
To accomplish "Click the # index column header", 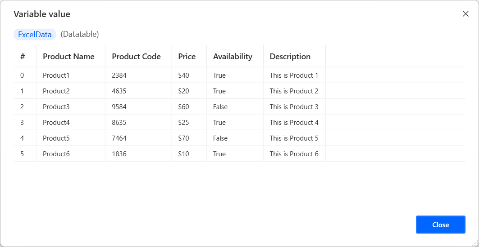I will (x=23, y=57).
